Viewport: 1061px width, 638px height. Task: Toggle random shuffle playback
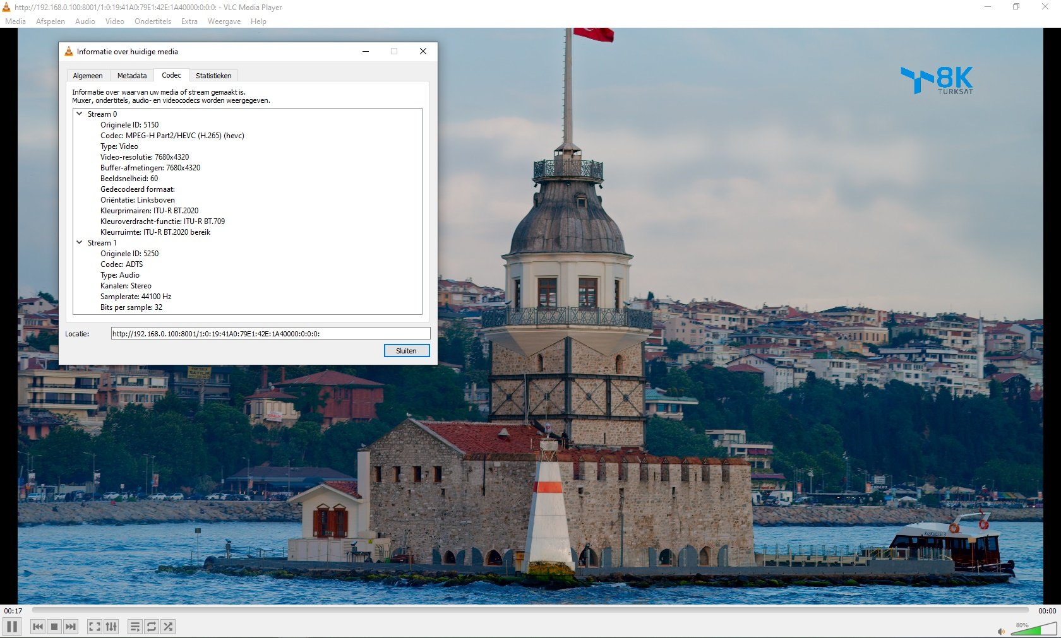[168, 627]
